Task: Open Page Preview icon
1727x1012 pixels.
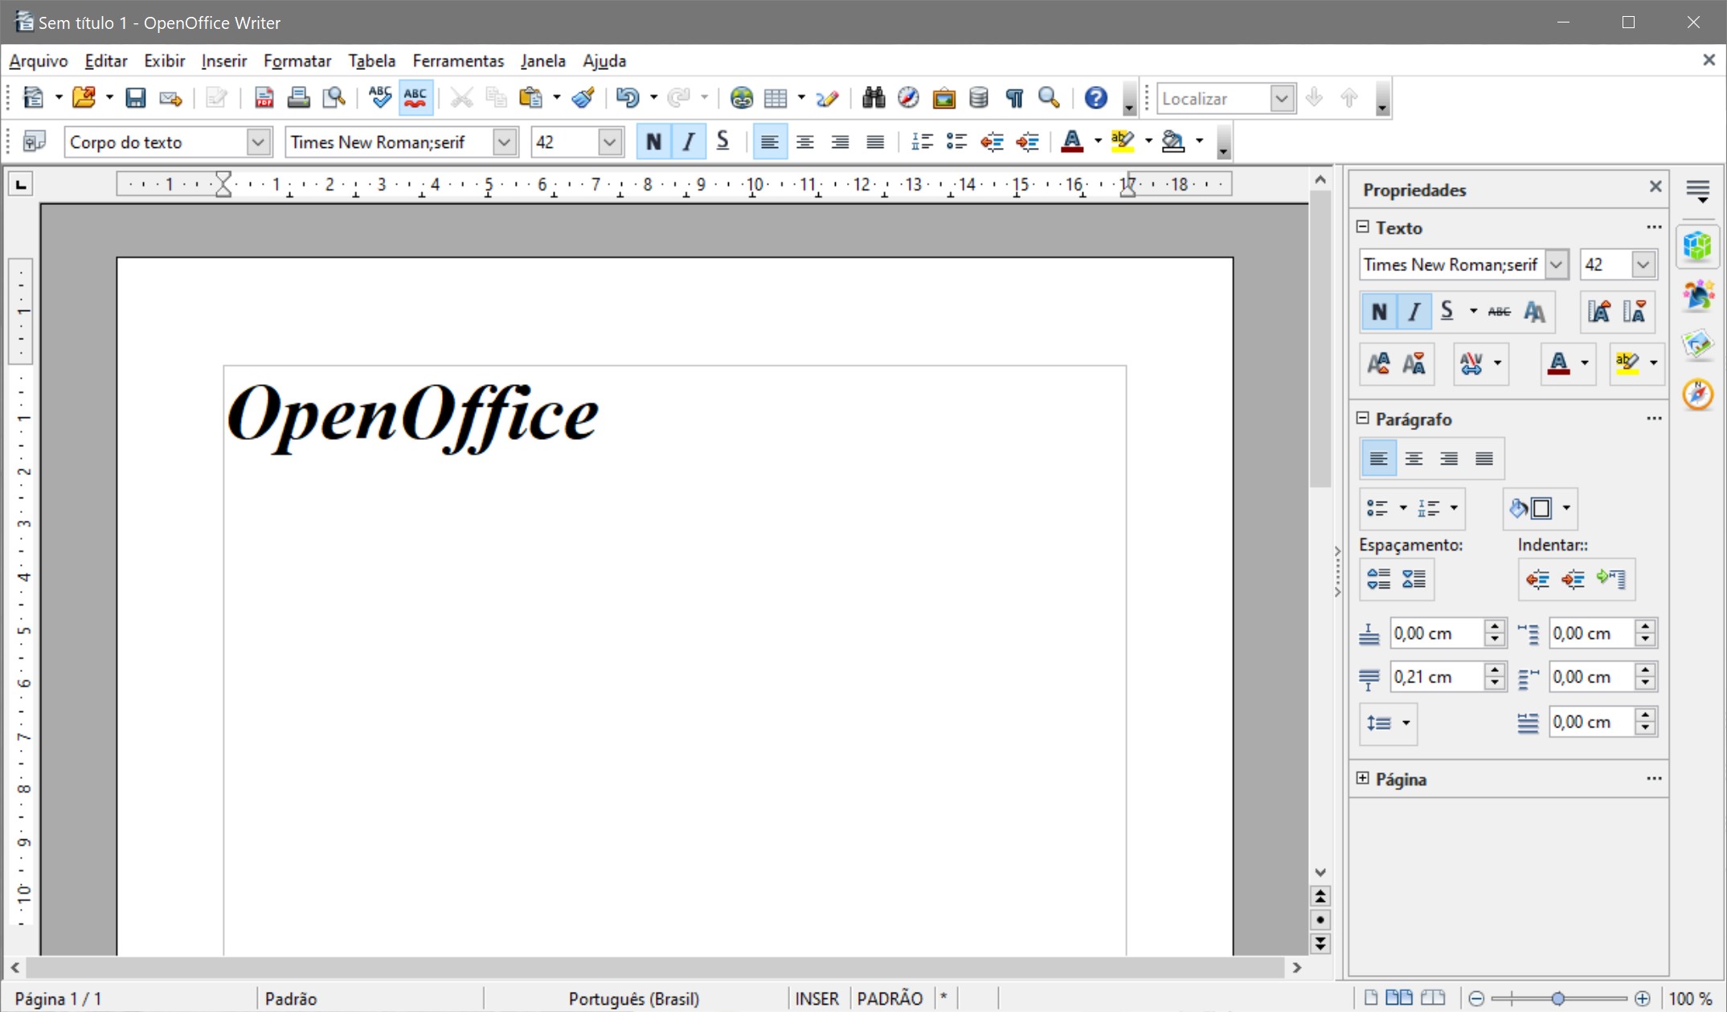Action: [x=334, y=98]
